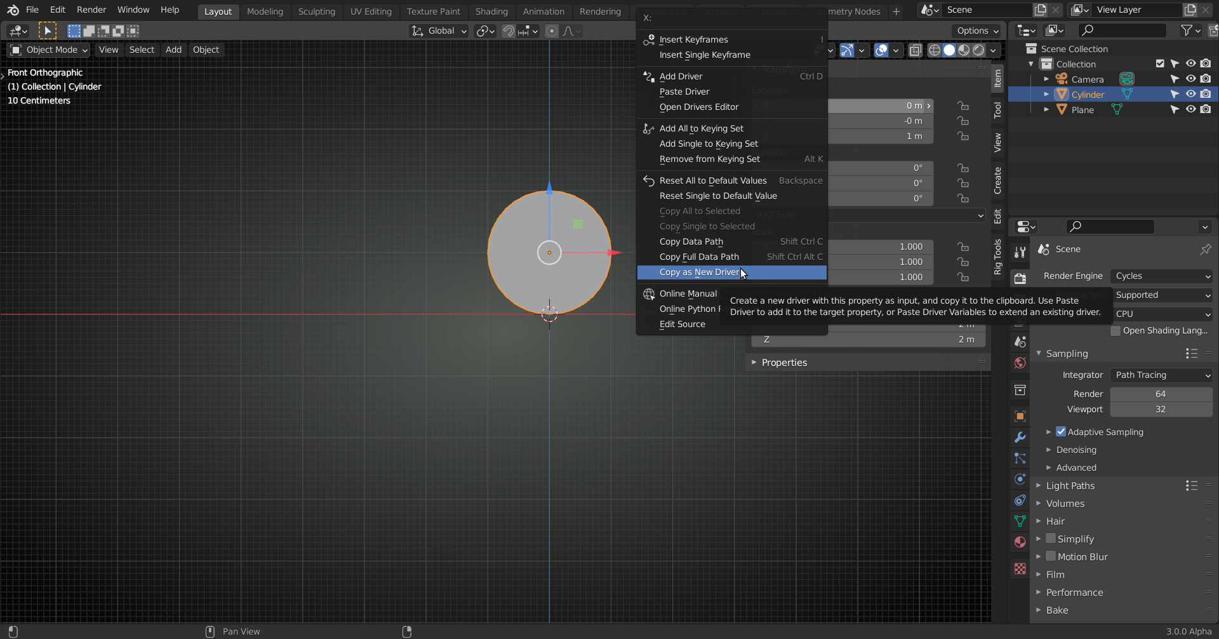Open the Object properties tab orange square icon
This screenshot has height=639, width=1219.
1020,416
